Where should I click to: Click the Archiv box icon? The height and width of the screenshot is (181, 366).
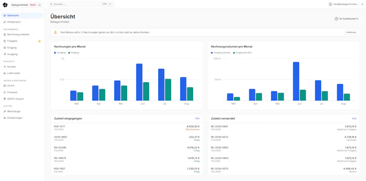[x=5, y=85]
